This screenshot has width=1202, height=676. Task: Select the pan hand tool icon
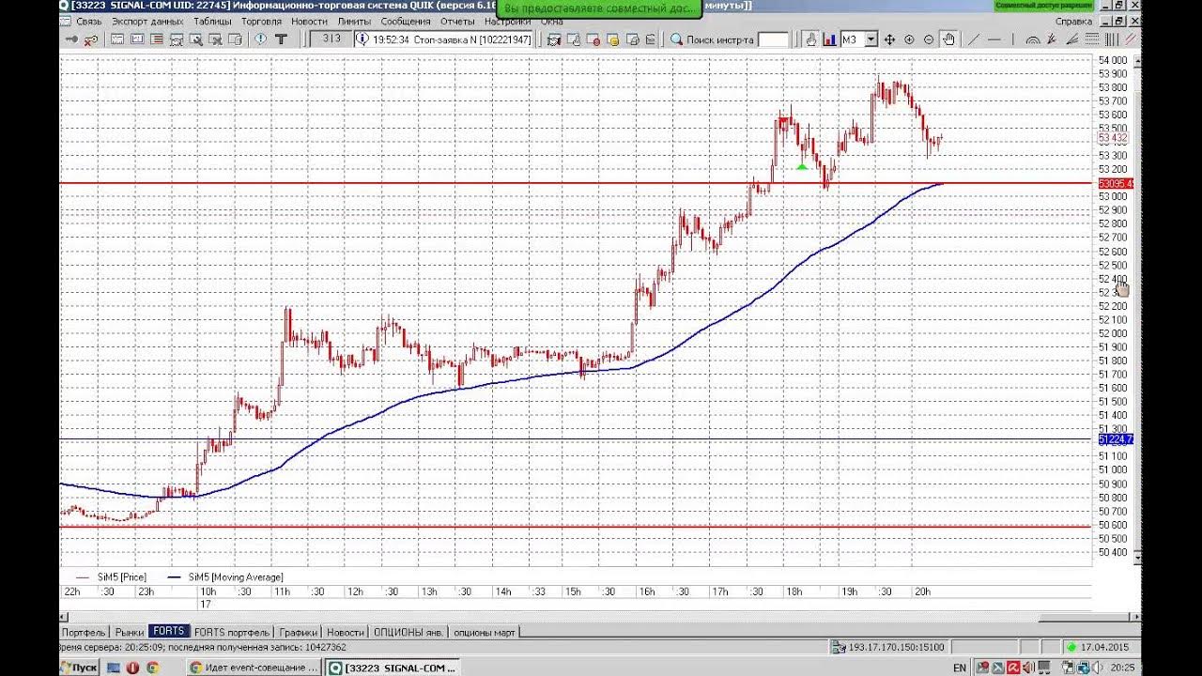pos(948,39)
